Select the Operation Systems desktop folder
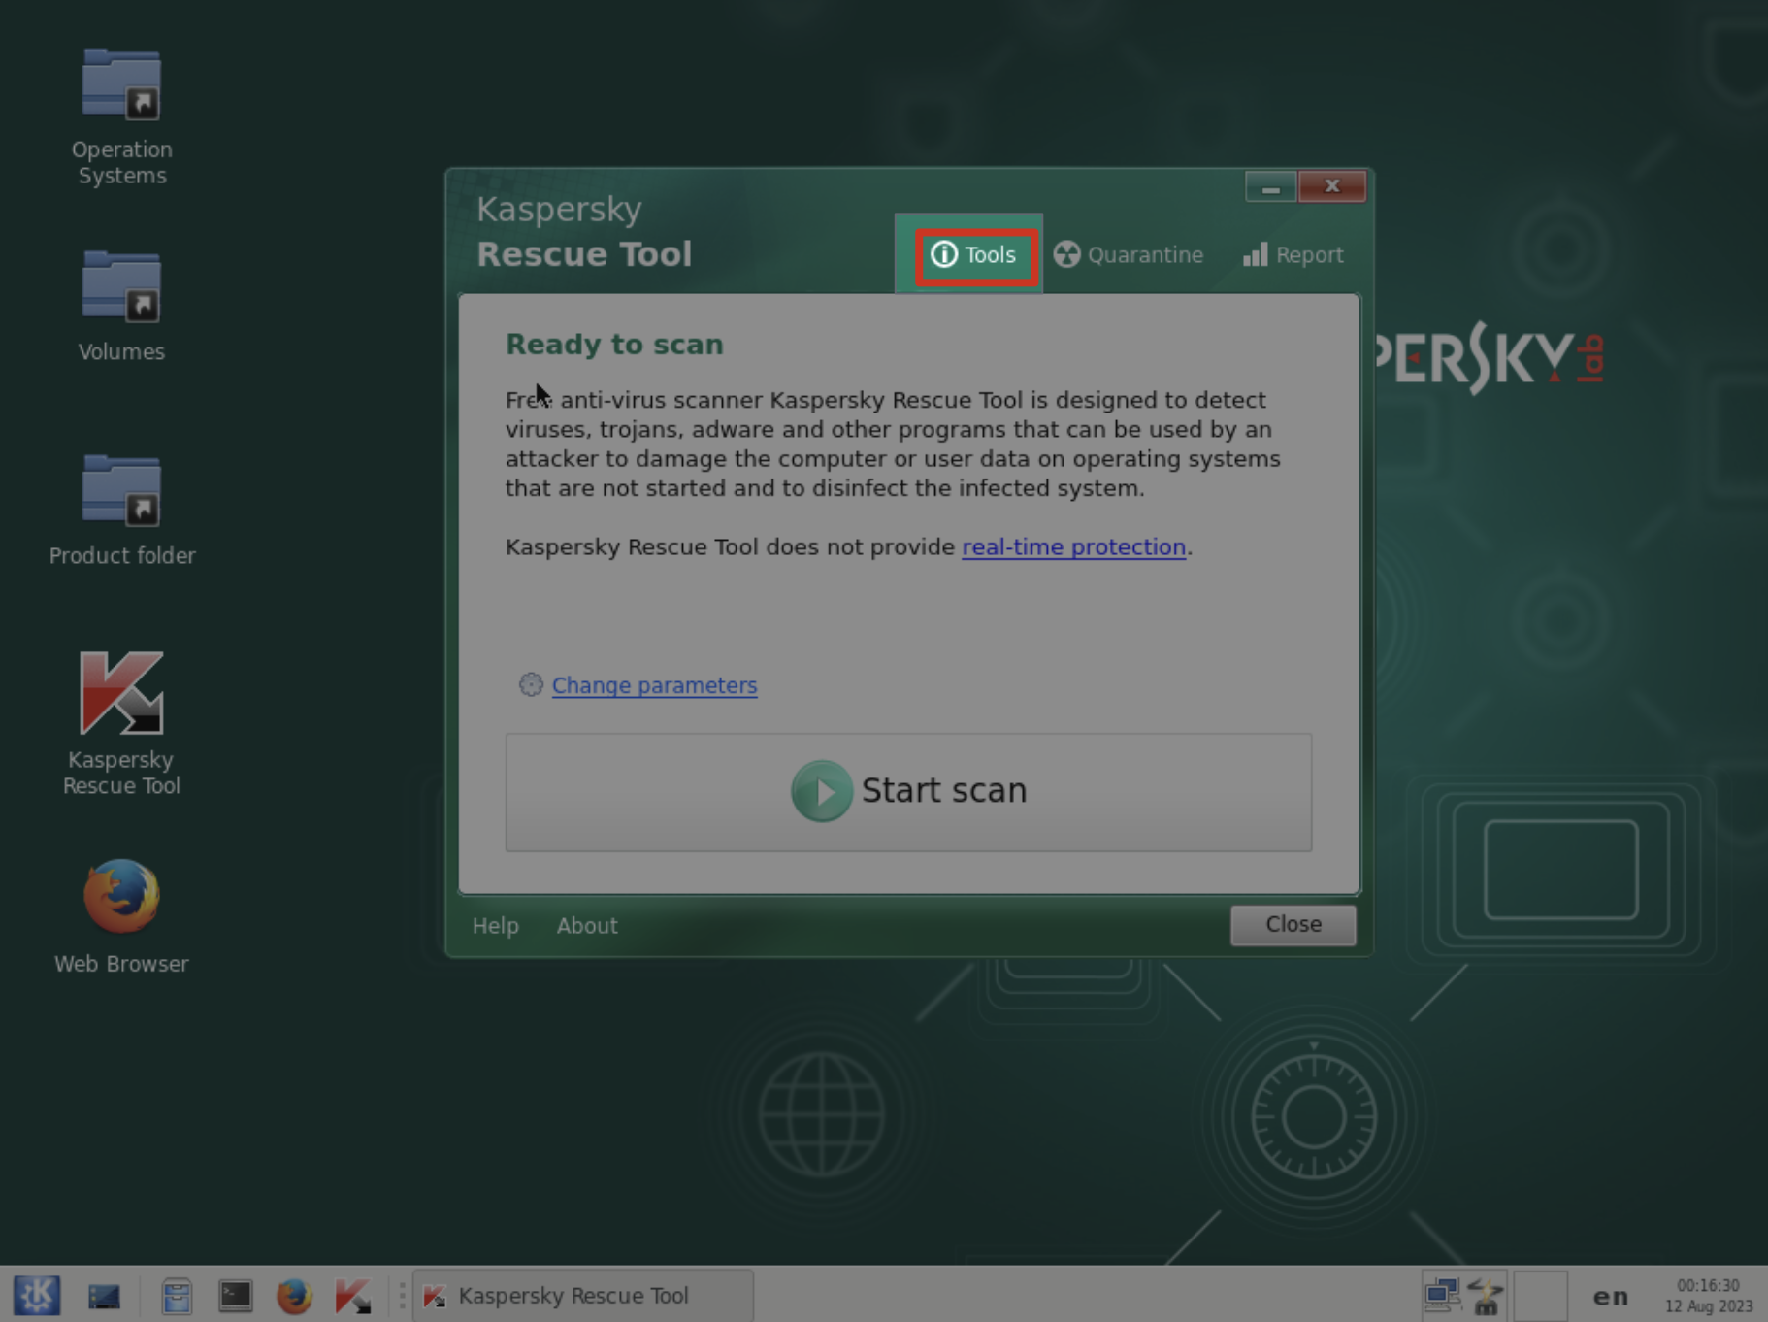Screen dimensions: 1768x1322 (121, 116)
